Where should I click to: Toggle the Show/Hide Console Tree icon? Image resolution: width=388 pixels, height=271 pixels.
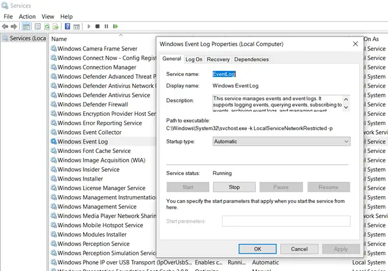click(x=26, y=26)
